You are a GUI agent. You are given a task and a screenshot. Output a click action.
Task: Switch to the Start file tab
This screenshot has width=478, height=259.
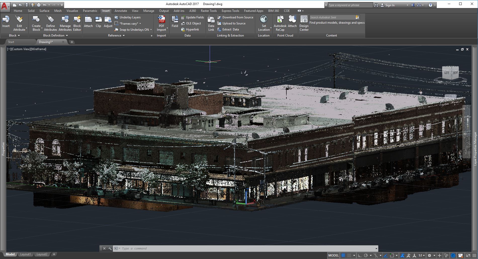pyautogui.click(x=11, y=42)
